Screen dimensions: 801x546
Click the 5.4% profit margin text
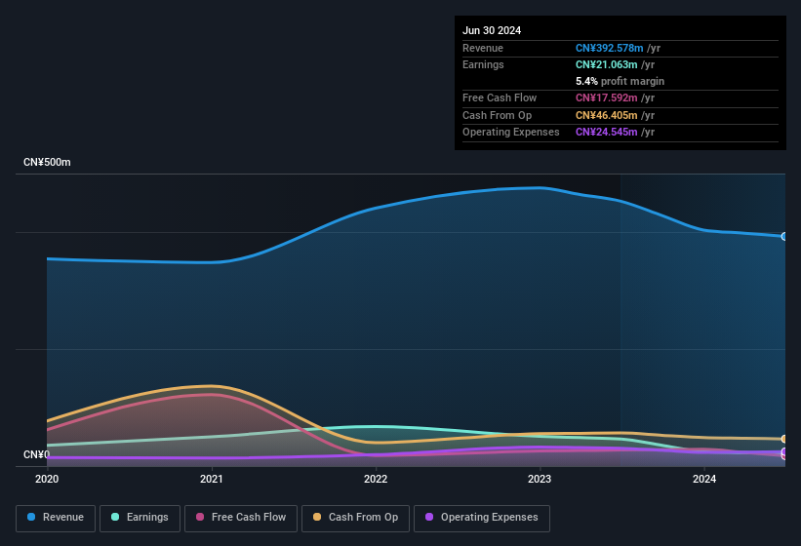click(620, 81)
